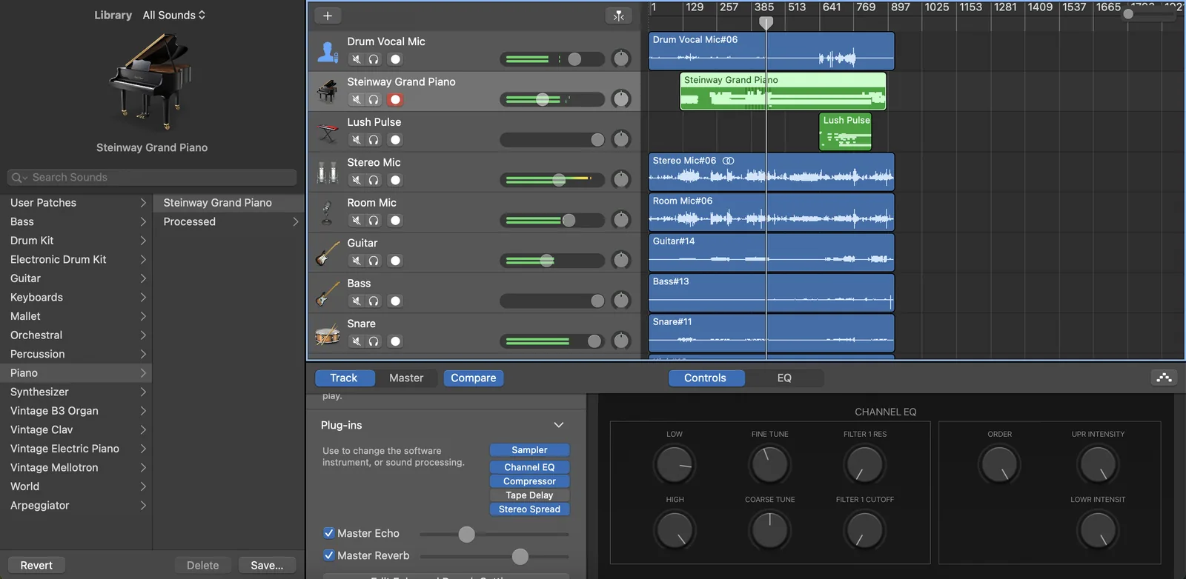Click the Snare drum track icon
This screenshot has width=1186, height=579.
(x=327, y=333)
